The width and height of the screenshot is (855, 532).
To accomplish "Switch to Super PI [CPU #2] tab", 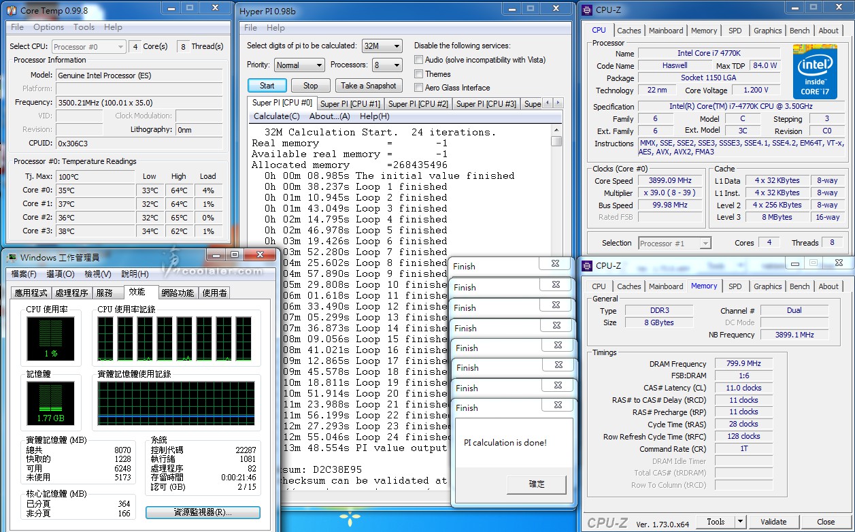I will 418,104.
